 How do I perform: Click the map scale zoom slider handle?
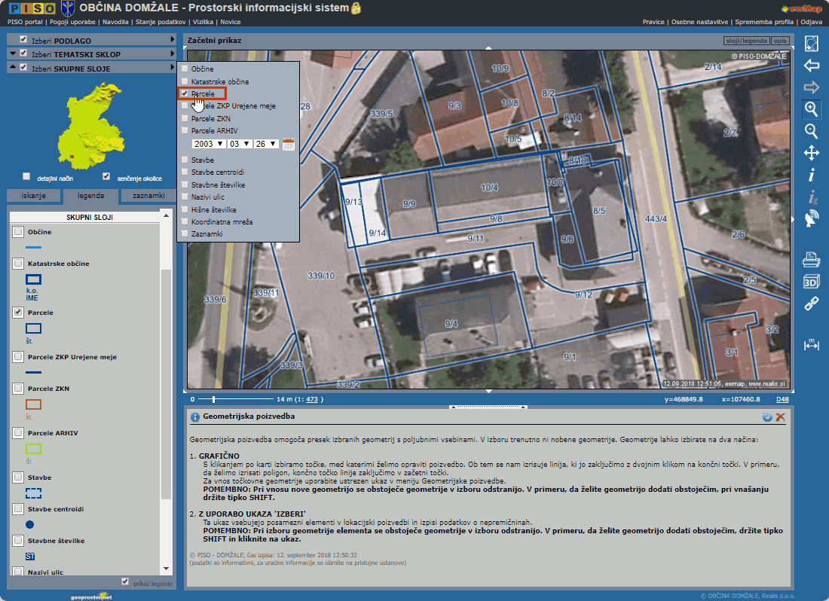213,399
